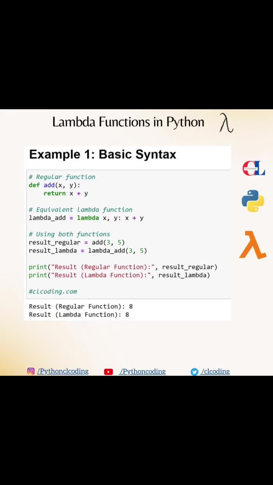Screen dimensions: 273x485
Task: Click the CL clcoding logo icon
Action: point(254,168)
